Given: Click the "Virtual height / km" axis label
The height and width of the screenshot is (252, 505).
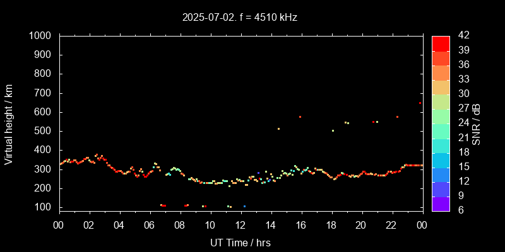Looking at the screenshot, I should 9,124.
